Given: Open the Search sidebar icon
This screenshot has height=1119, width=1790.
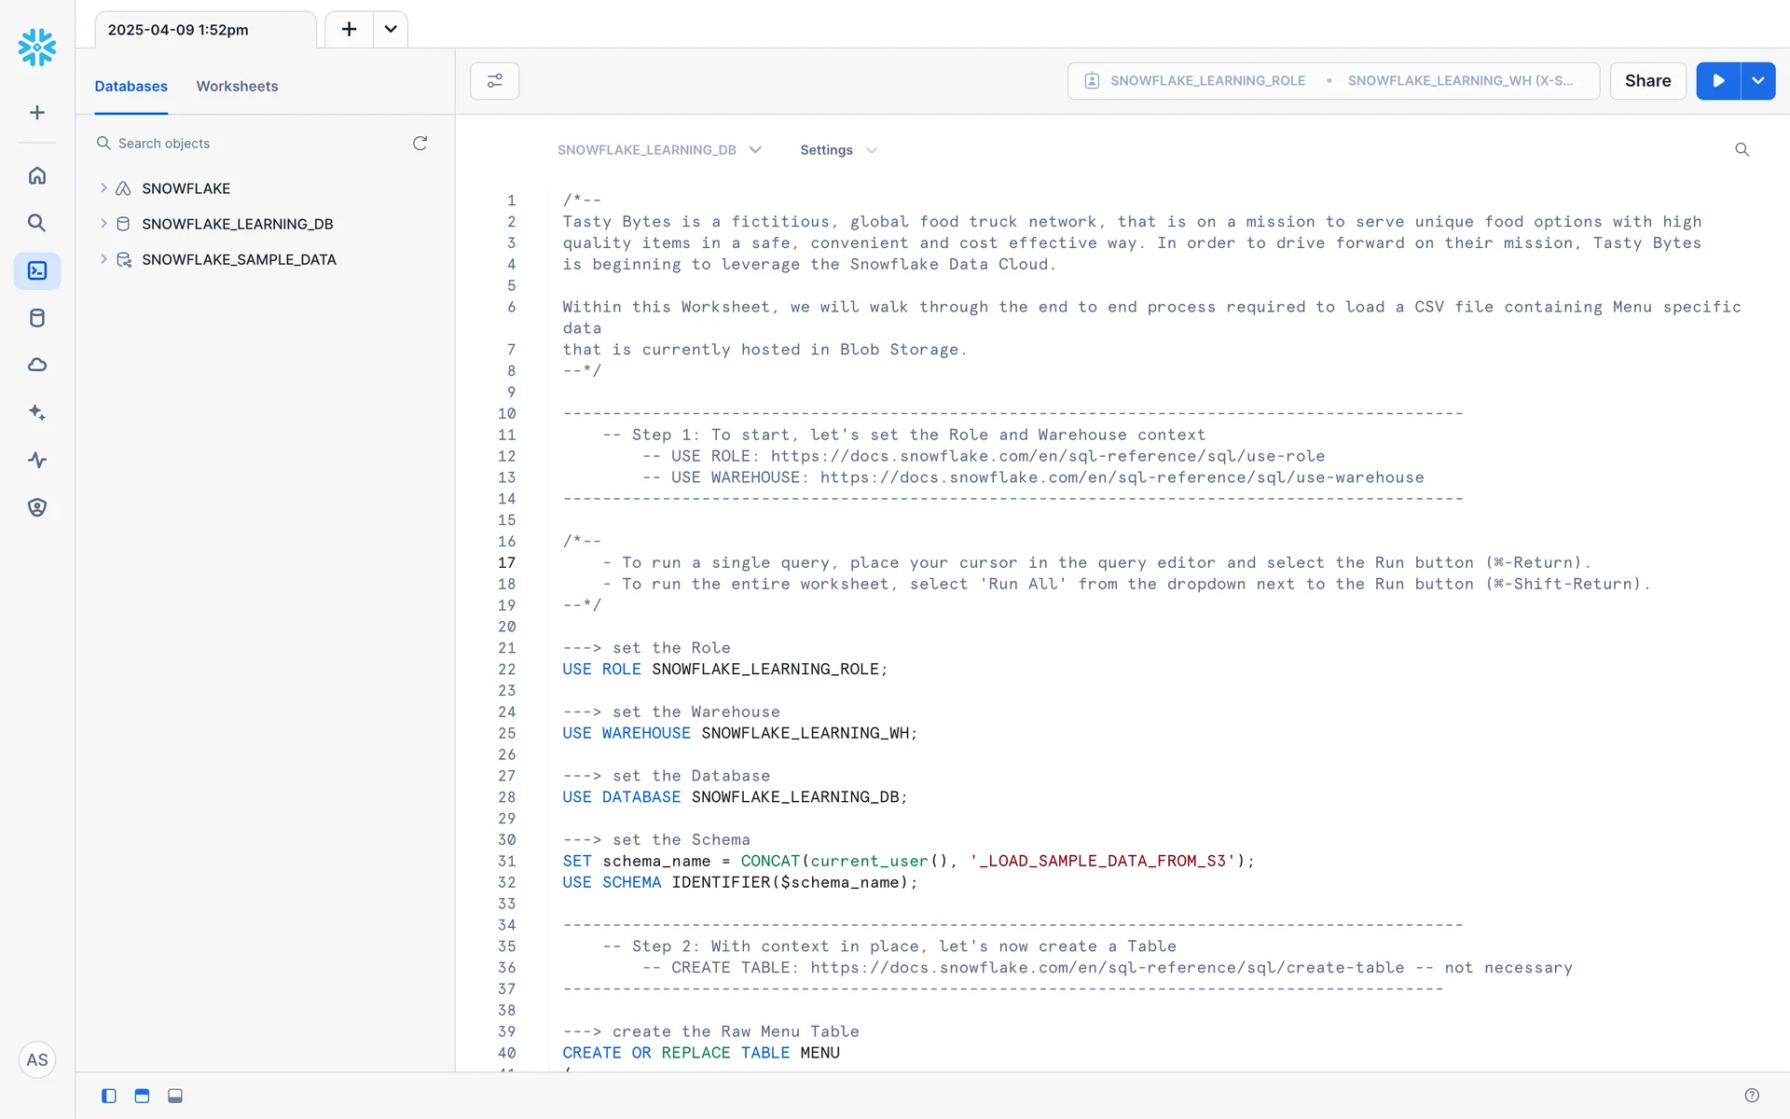Looking at the screenshot, I should coord(37,223).
